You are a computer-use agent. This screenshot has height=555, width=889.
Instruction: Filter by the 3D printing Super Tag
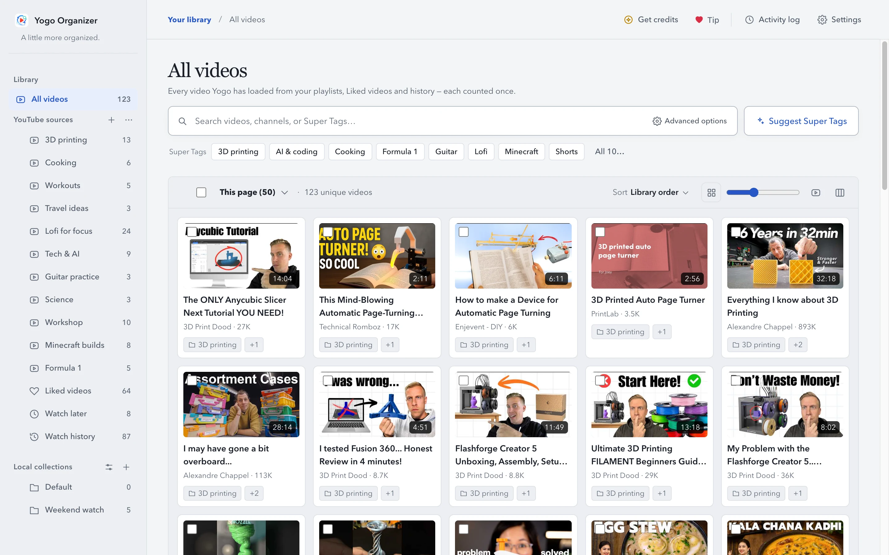coord(238,152)
